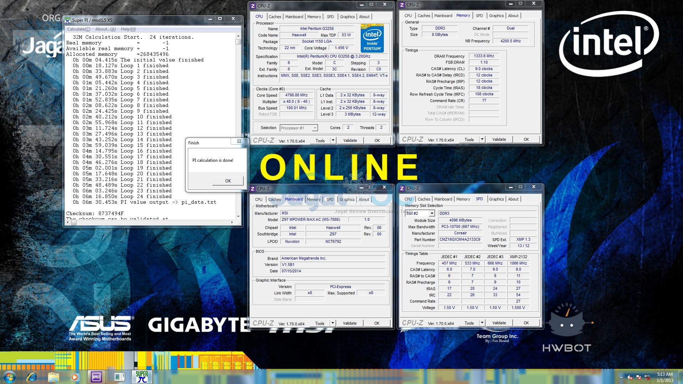Viewport: 683px width, 384px height.
Task: Click Validate in the SPD CPU-Z window
Action: [x=499, y=323]
